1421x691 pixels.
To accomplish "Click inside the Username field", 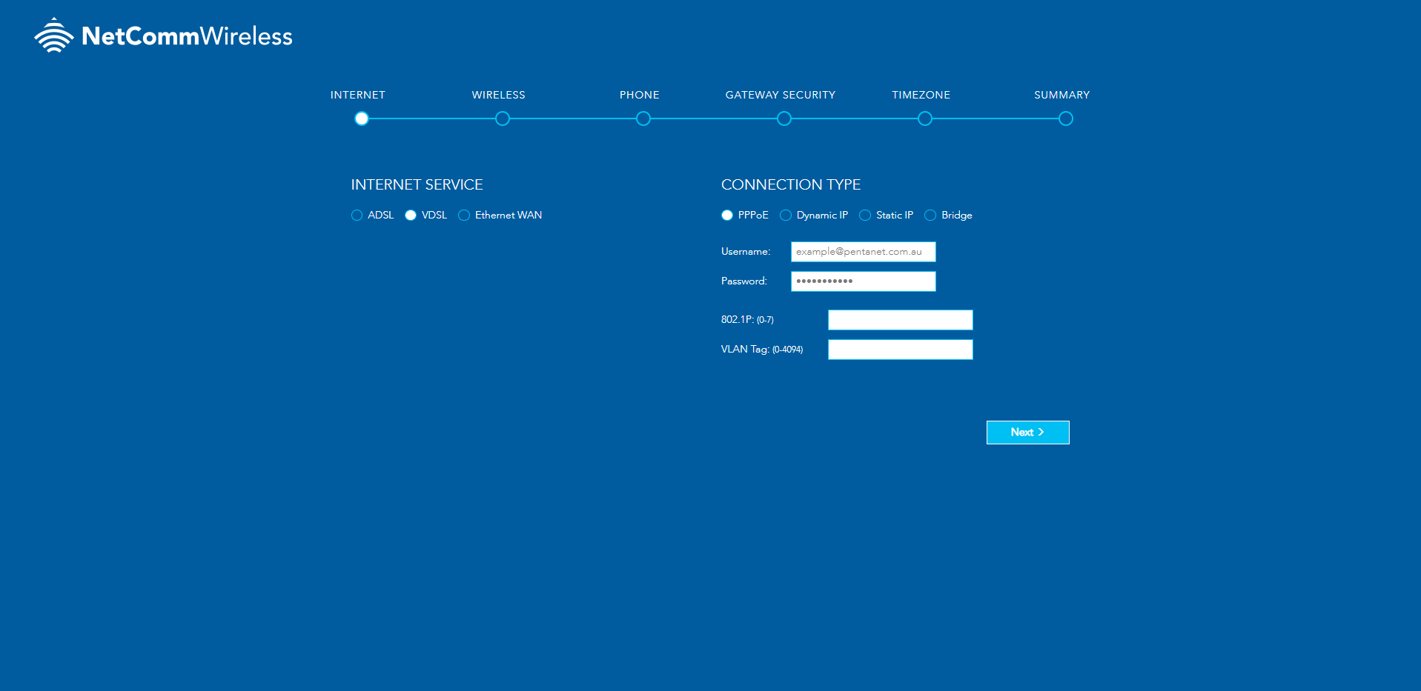I will (x=862, y=251).
